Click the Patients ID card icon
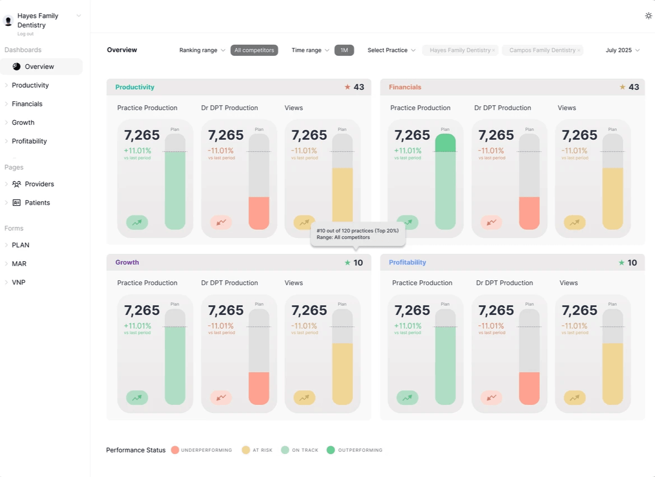 coord(17,202)
